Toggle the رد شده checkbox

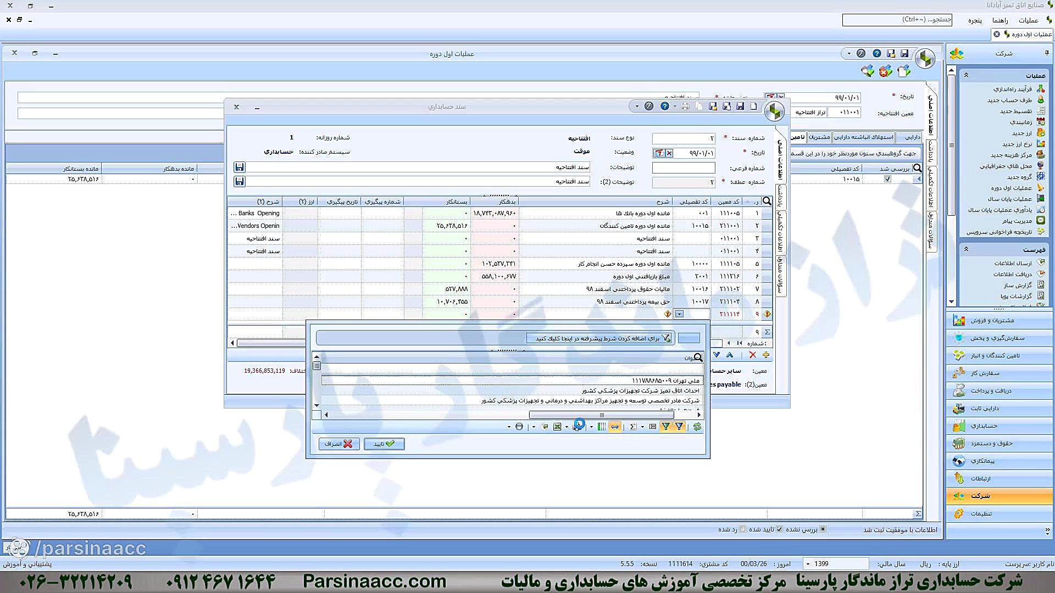(743, 529)
